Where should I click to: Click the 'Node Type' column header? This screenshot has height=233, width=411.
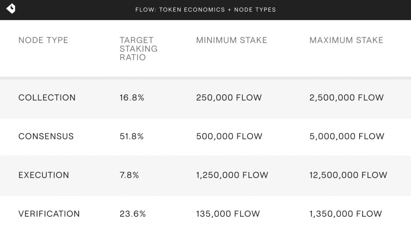tap(43, 40)
